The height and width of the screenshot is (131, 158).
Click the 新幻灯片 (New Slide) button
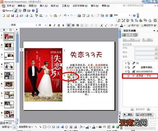(148, 25)
